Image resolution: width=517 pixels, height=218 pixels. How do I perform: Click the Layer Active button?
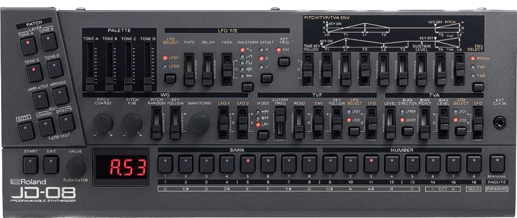point(41,99)
